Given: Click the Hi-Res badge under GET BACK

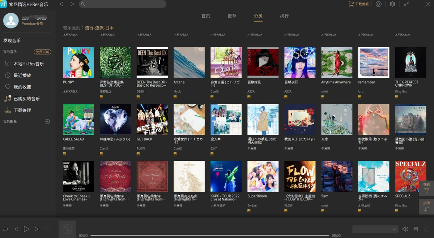Looking at the screenshot, I should pos(138,154).
